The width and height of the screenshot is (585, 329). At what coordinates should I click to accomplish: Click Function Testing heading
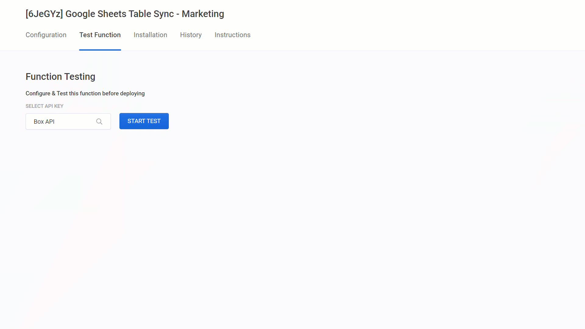(x=60, y=76)
